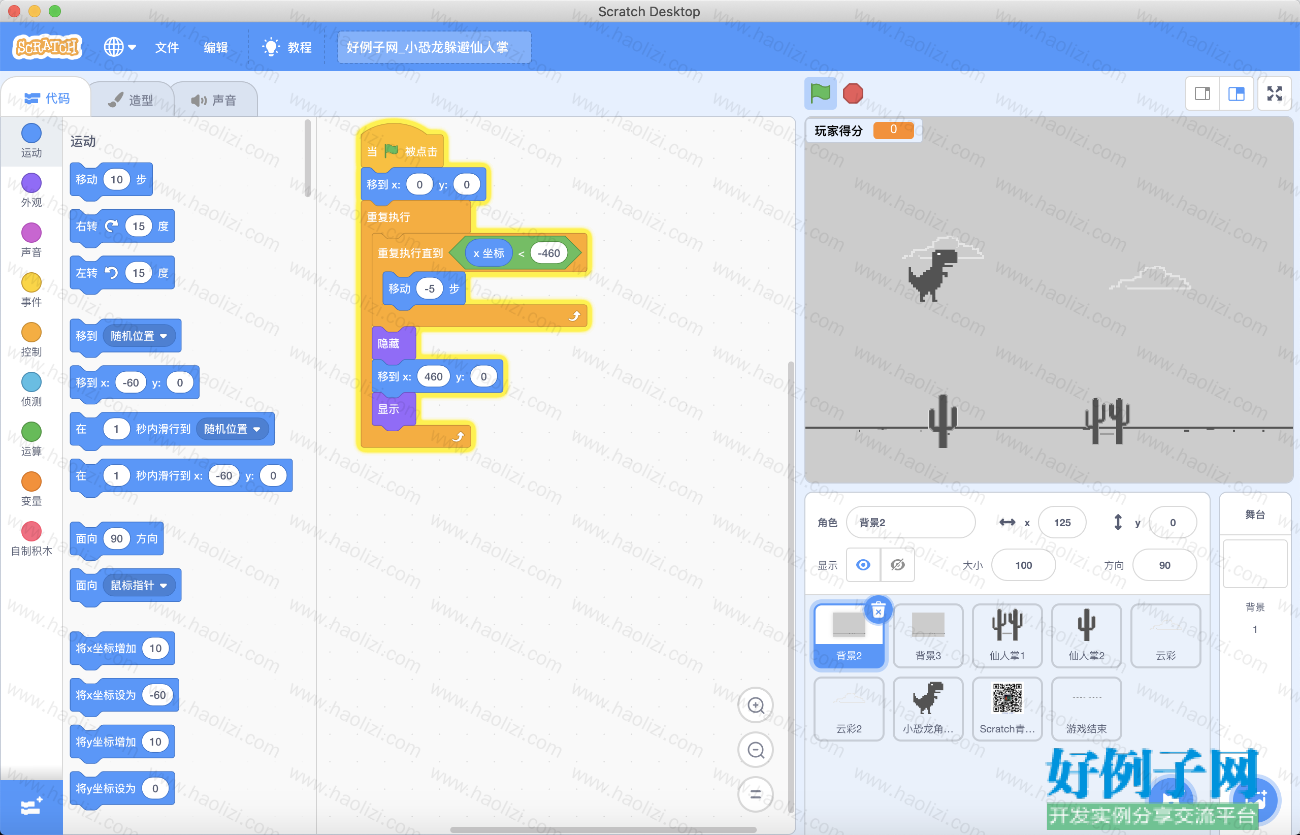Screen dimensions: 1300x835
Task: Edit the -460 value in the condition
Action: 548,253
